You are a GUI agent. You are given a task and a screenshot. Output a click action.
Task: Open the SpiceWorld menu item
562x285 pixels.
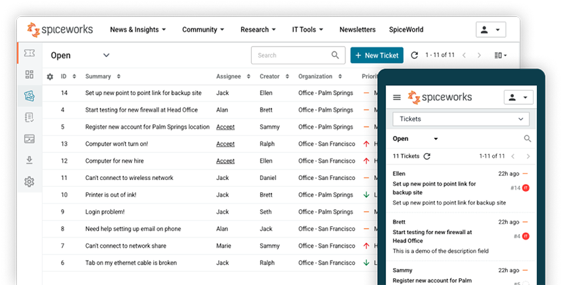(406, 30)
